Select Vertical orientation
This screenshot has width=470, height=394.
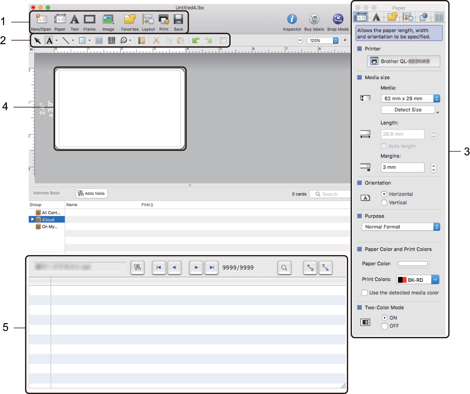(384, 202)
